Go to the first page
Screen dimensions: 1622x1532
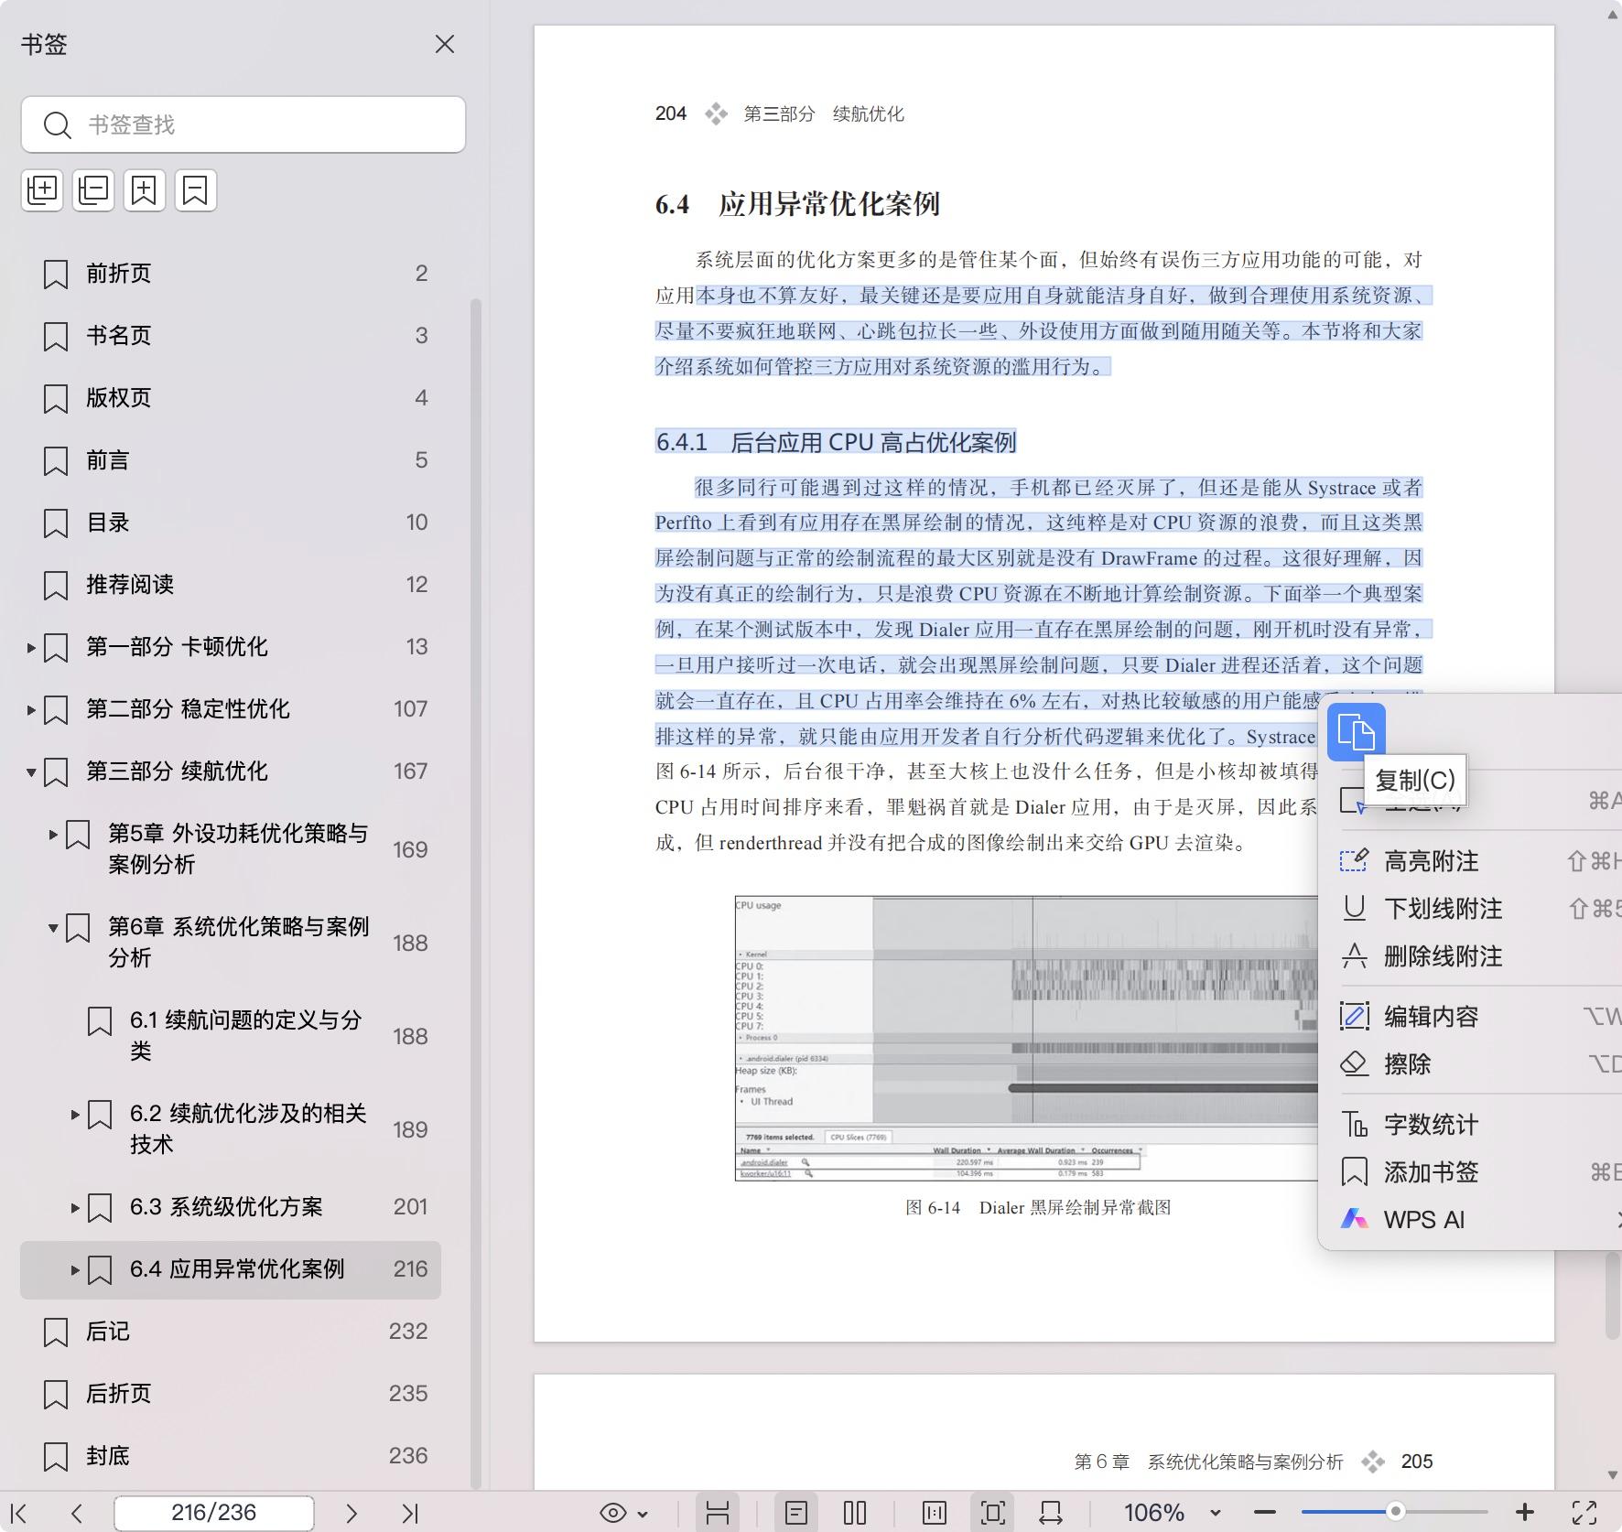click(18, 1514)
